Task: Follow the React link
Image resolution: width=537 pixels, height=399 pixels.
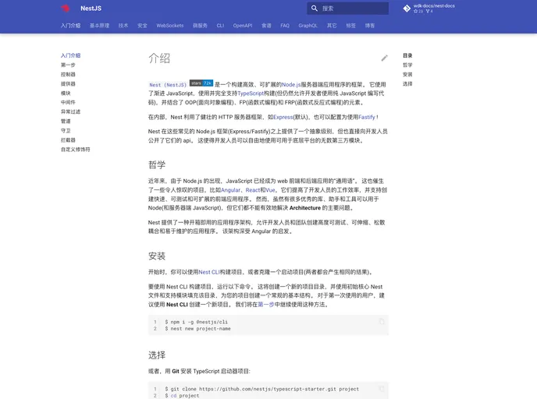Action: pyautogui.click(x=253, y=190)
